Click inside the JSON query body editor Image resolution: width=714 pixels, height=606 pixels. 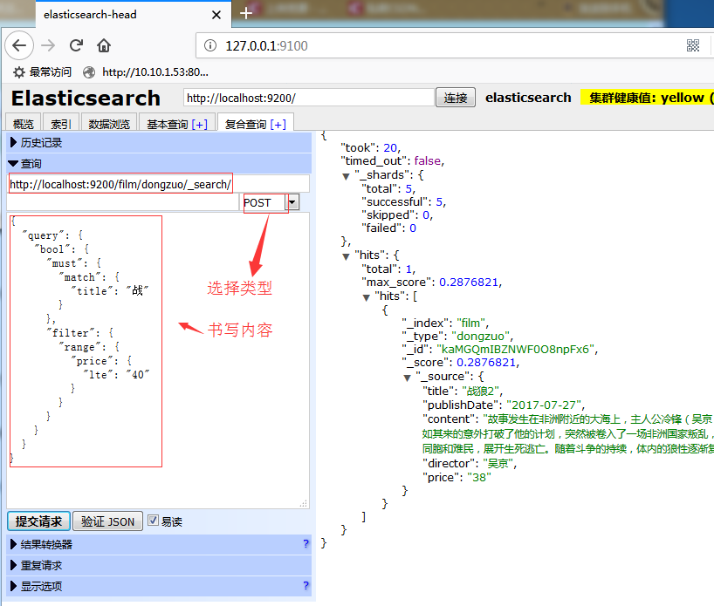point(158,360)
